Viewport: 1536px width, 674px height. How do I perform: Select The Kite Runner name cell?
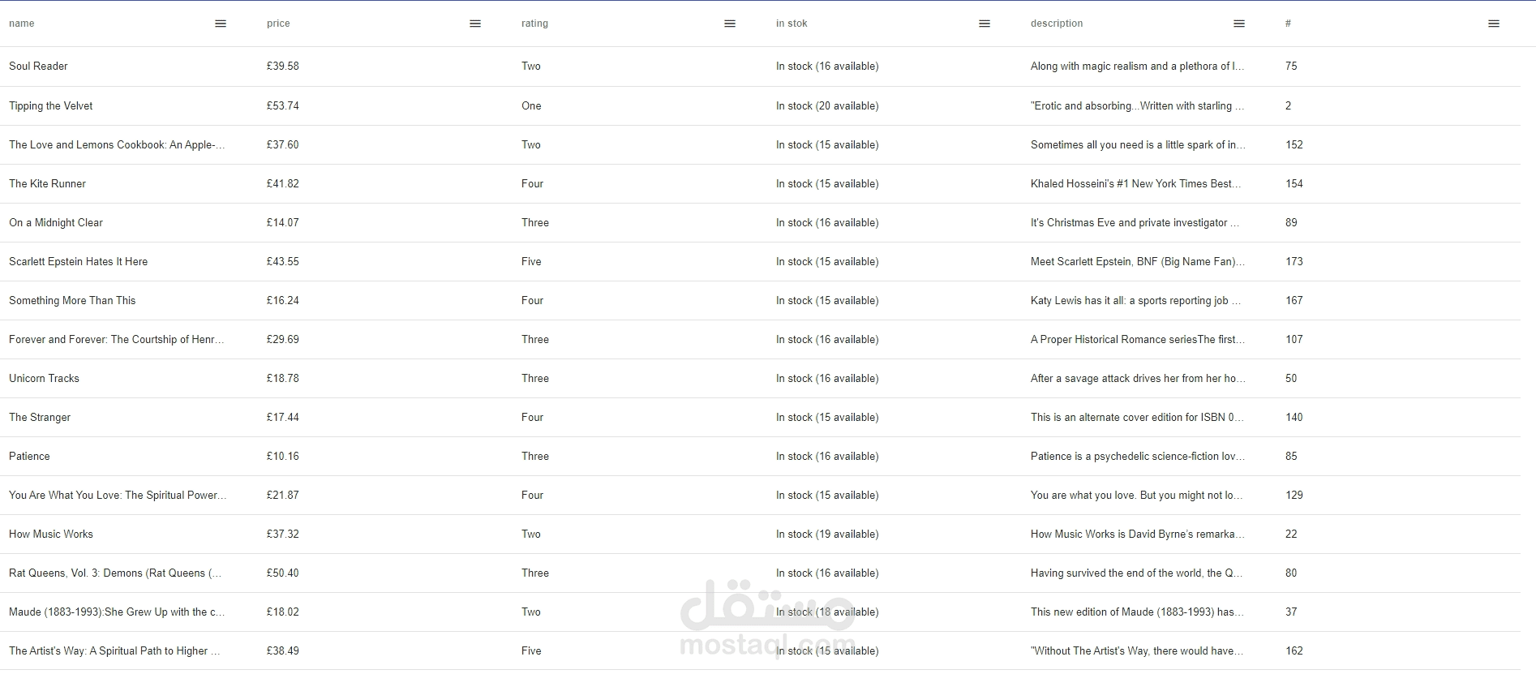tap(47, 184)
